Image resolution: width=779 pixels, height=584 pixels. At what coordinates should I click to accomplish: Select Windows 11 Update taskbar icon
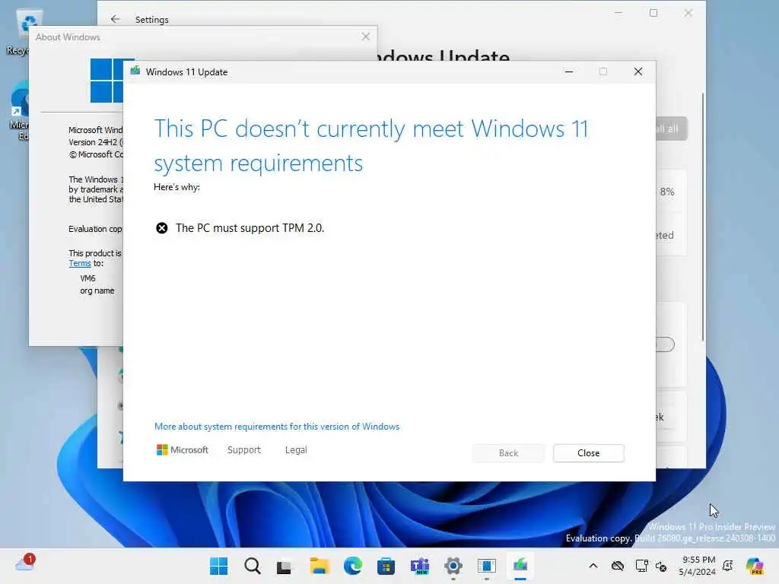(x=520, y=566)
